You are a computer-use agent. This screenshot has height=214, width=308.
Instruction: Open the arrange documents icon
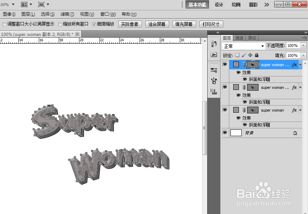(x=24, y=4)
